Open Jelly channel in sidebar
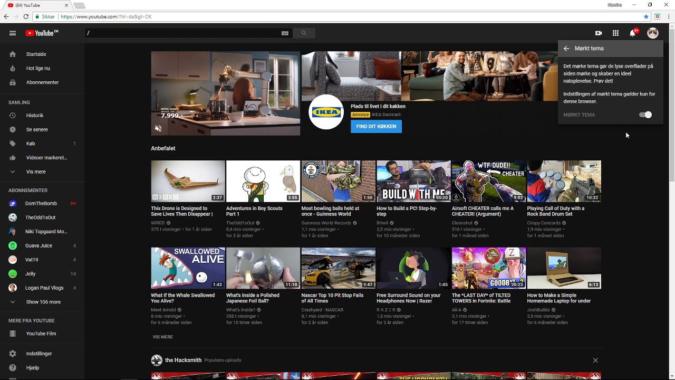Viewport: 675px width, 380px height. pyautogui.click(x=42, y=274)
